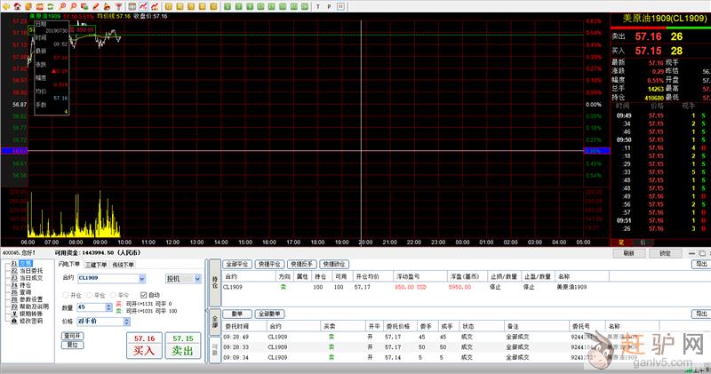Select the 平今 radio button

[x=114, y=295]
